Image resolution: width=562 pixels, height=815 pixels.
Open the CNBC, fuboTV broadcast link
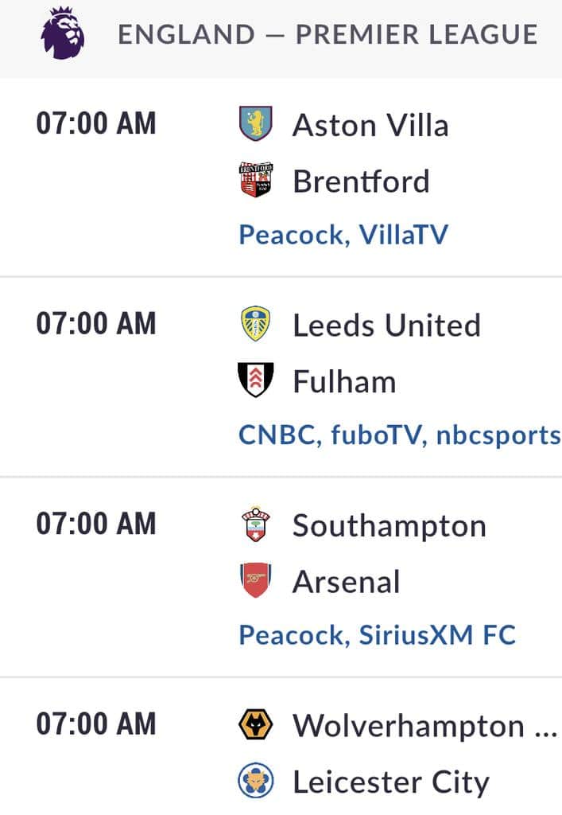click(400, 435)
